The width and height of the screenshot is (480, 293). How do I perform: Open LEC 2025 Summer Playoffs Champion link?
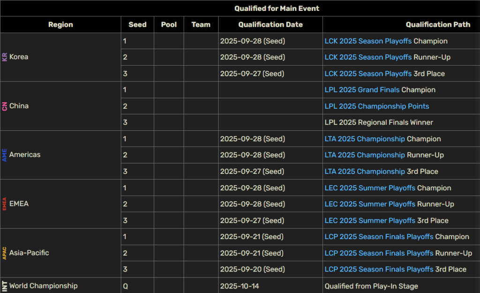coord(370,188)
